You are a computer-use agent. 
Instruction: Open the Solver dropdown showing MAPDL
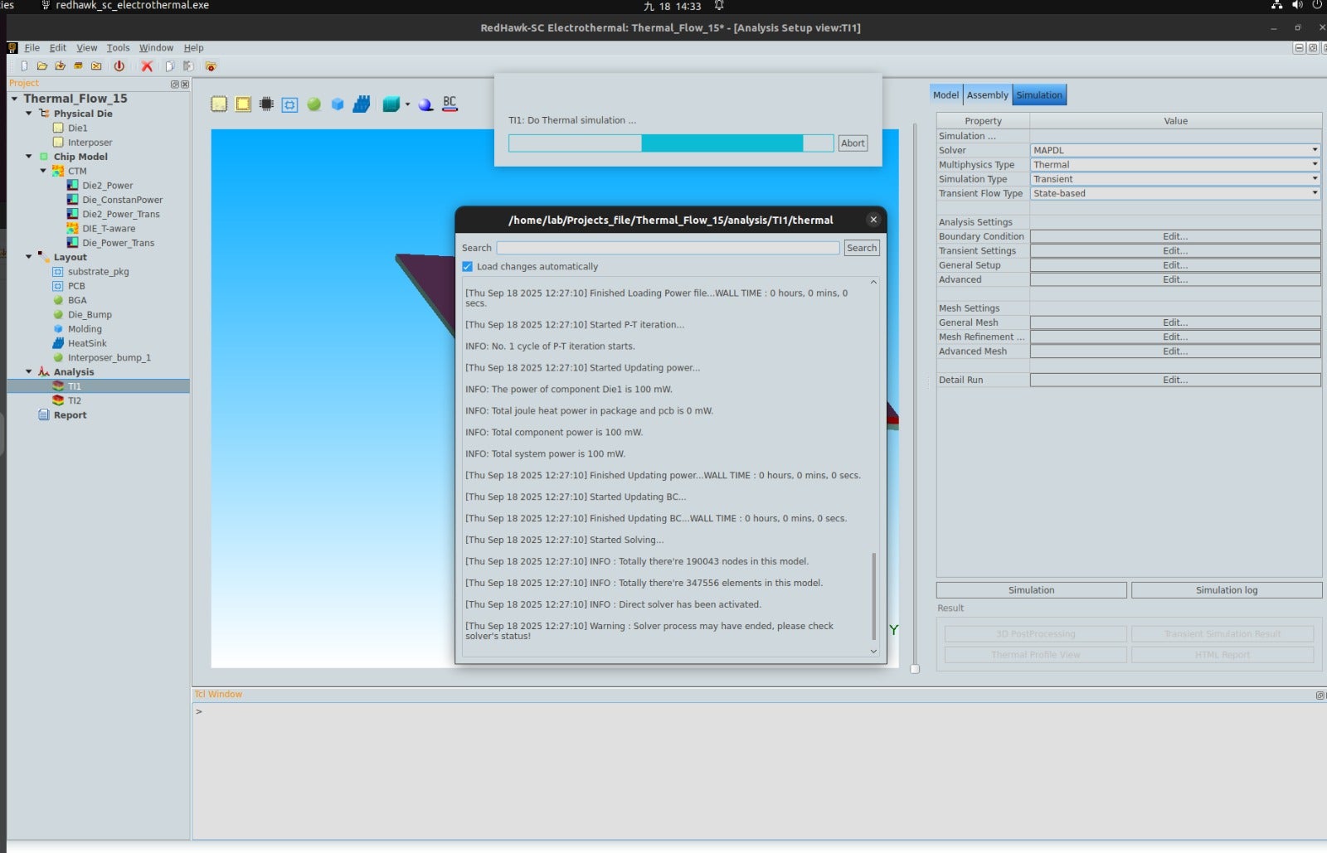click(x=1175, y=151)
